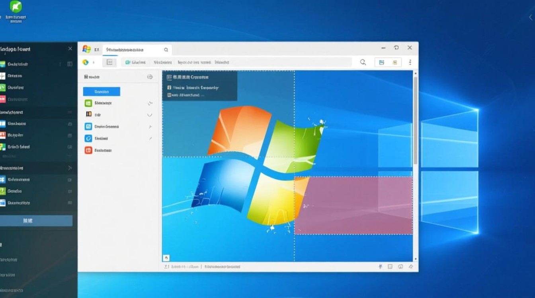Click the blue circular icon in the list
Image resolution: width=535 pixels, height=298 pixels.
tap(88, 138)
